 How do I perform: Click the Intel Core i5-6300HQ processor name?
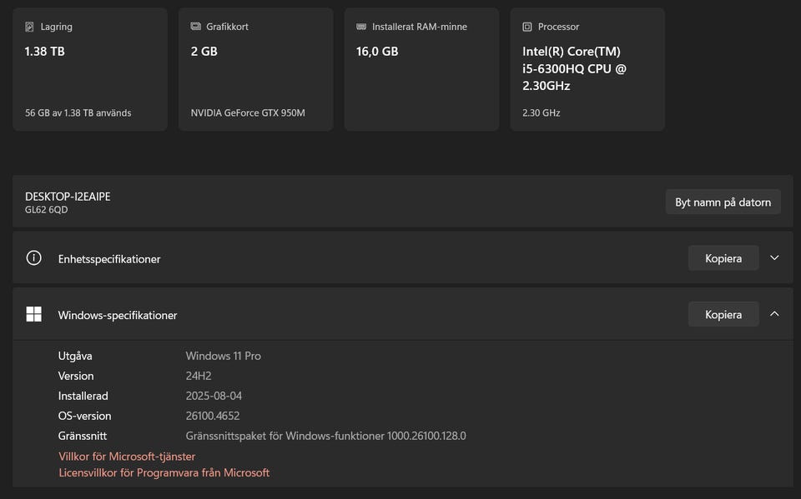(x=574, y=68)
